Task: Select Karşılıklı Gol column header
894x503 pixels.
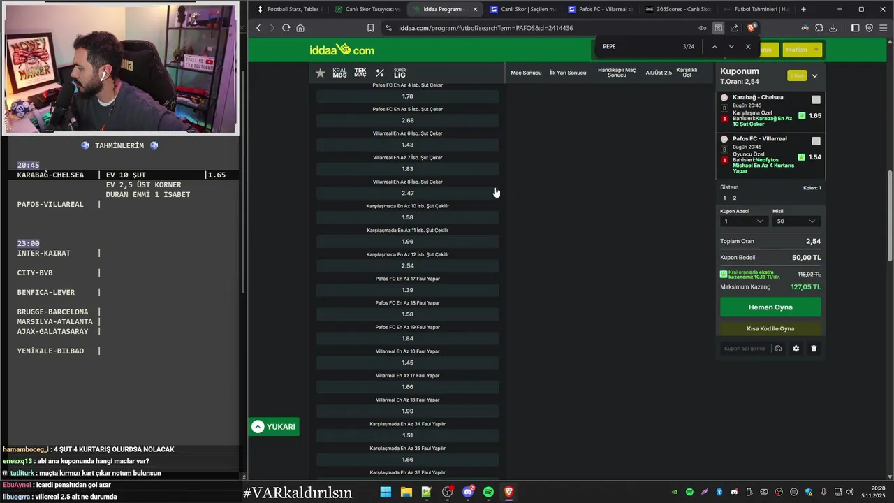Action: [687, 73]
